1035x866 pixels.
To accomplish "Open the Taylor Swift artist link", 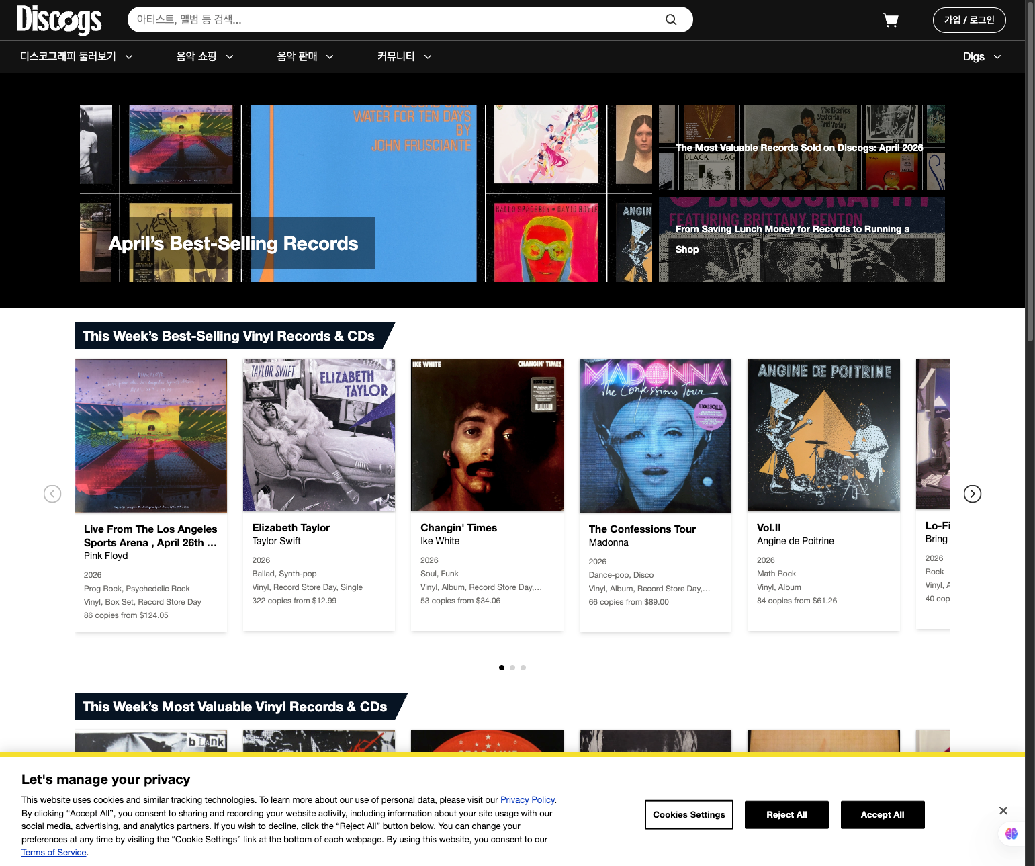I will (x=276, y=541).
